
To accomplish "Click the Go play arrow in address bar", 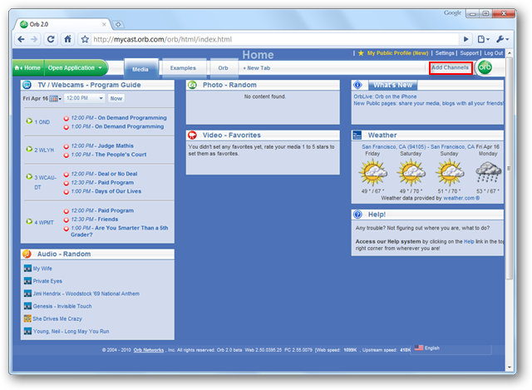I will click(x=465, y=39).
